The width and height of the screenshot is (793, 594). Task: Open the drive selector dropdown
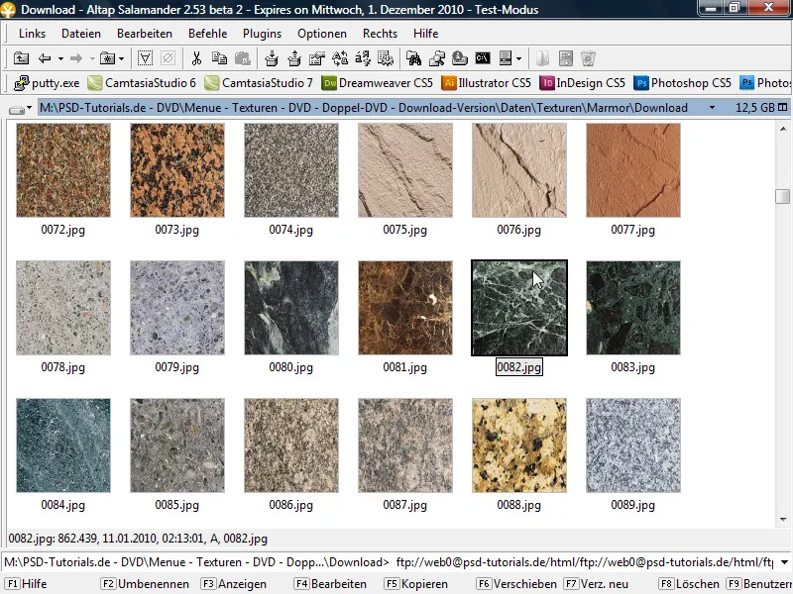tap(20, 109)
